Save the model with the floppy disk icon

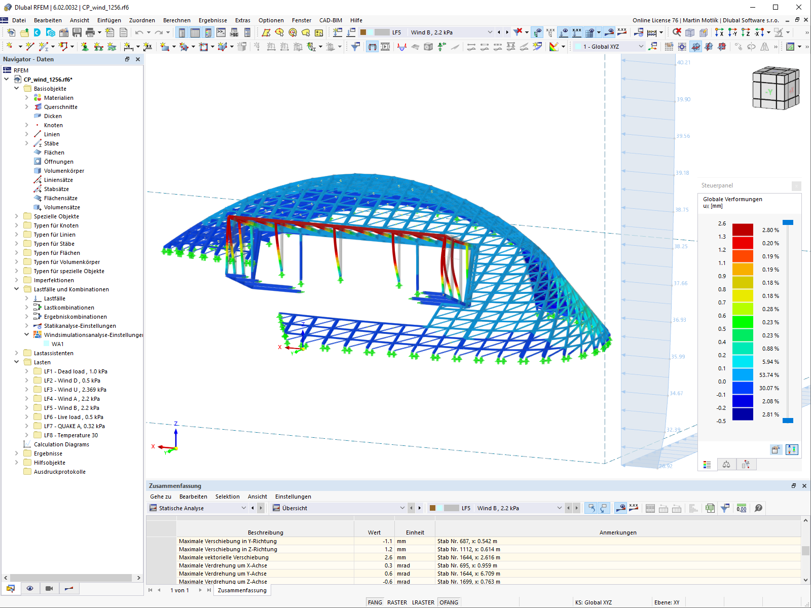(x=77, y=32)
